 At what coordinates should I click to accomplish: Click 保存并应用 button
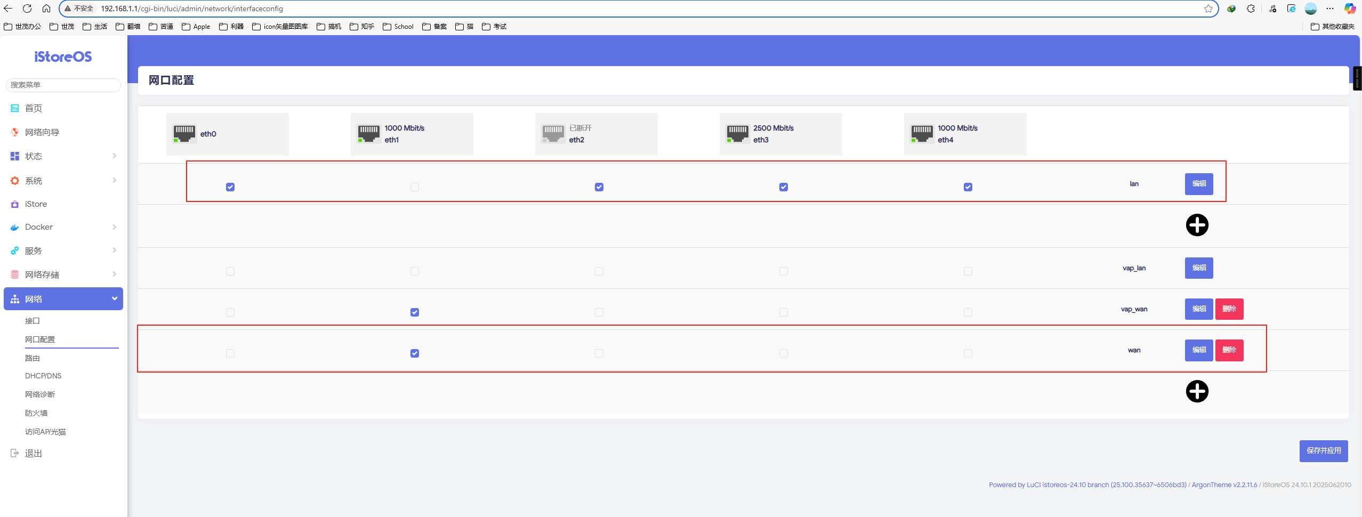(1323, 451)
